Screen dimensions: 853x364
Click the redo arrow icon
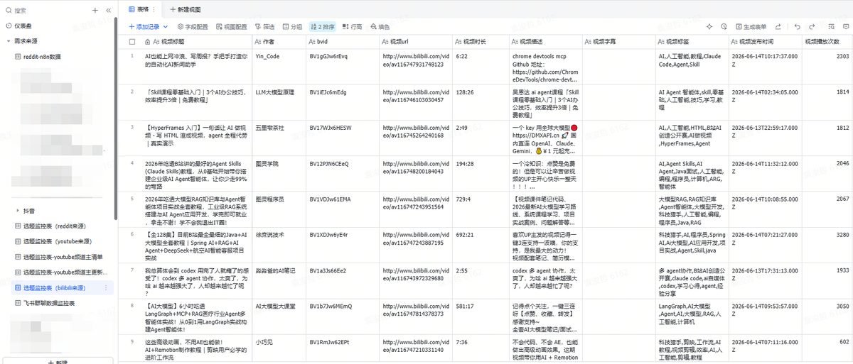[812, 26]
